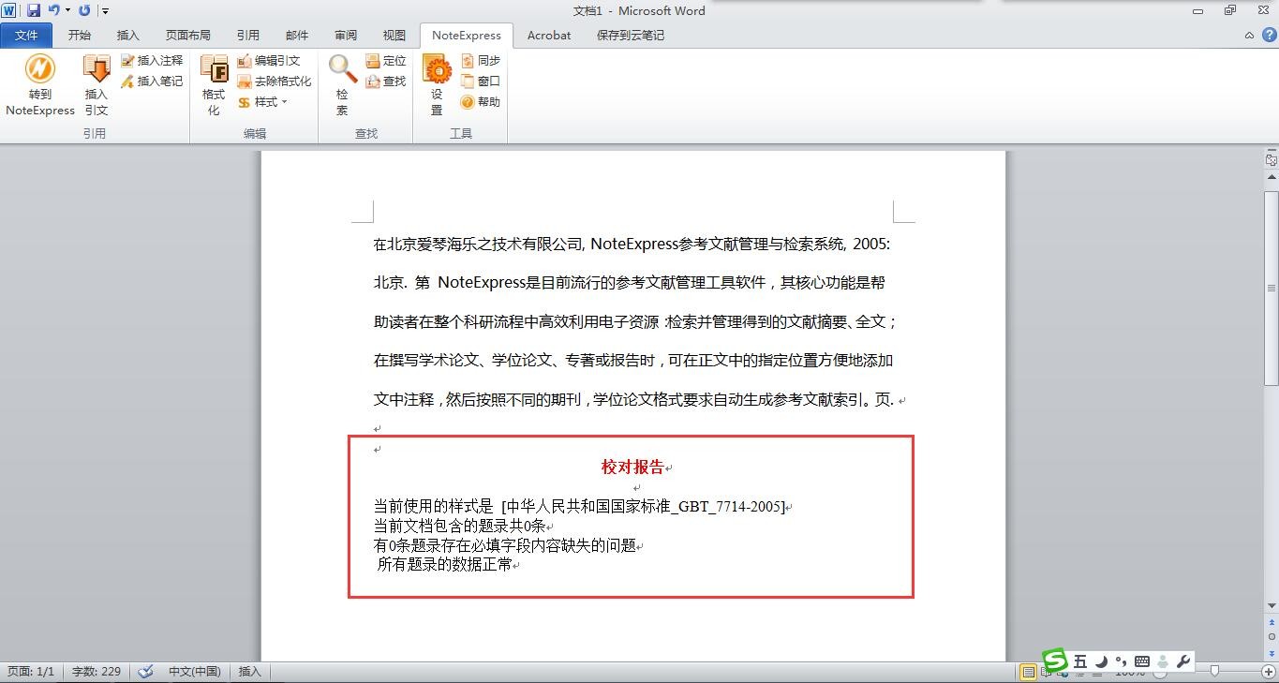
Task: Open the 样式 dropdown
Action: [262, 101]
